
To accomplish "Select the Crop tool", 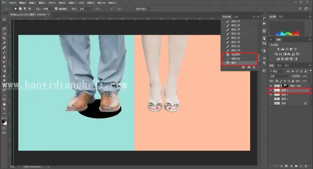I will tap(4, 38).
